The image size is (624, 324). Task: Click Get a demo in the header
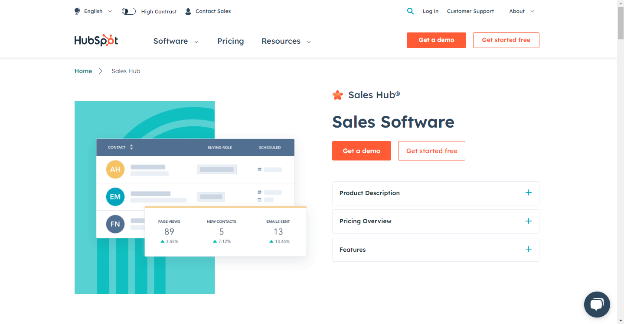tap(436, 40)
